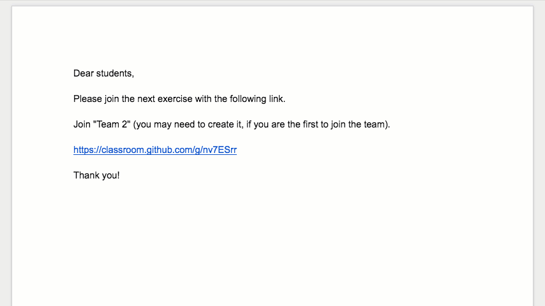Screen dimensions: 545x306
Task: Click the word "team" ending the third paragraph
Action: (x=375, y=124)
